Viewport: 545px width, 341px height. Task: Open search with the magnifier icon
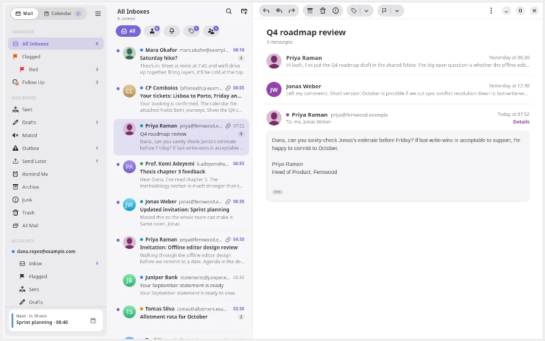[229, 11]
